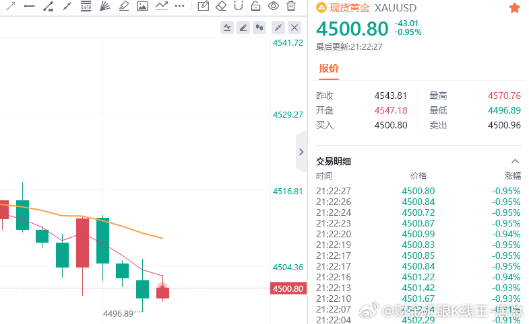The image size is (529, 324).
Task: Open indicators button on chart
Action: 227,28
